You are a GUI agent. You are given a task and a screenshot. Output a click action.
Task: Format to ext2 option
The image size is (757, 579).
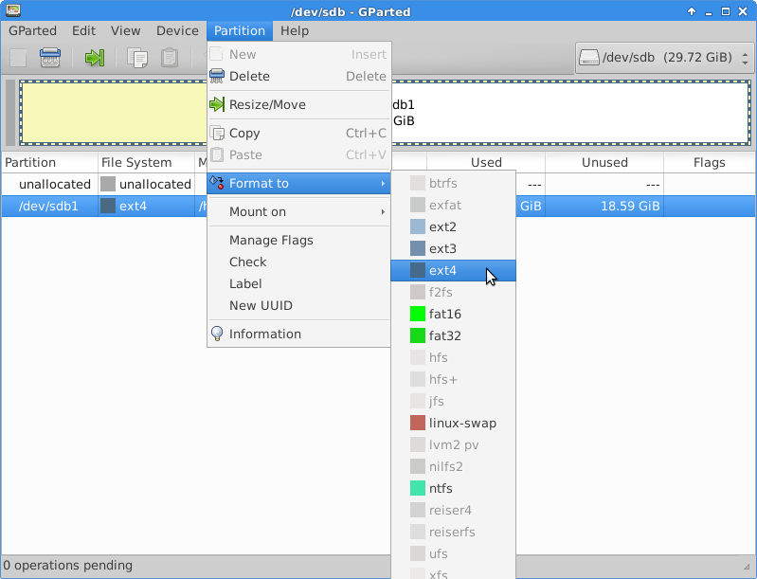tap(453, 227)
